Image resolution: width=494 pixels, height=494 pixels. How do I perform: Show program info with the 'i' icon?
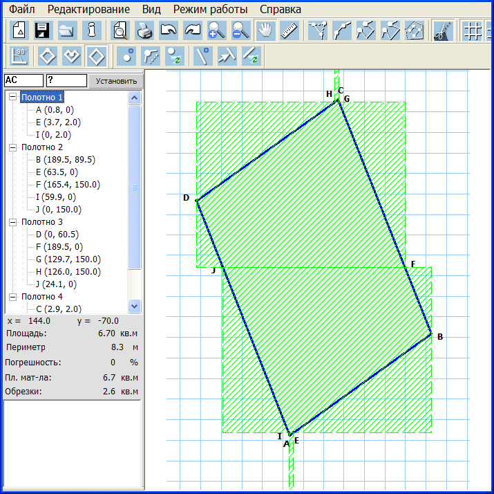point(92,30)
